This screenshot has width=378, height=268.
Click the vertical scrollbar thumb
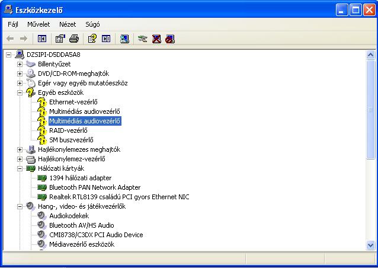click(370, 110)
